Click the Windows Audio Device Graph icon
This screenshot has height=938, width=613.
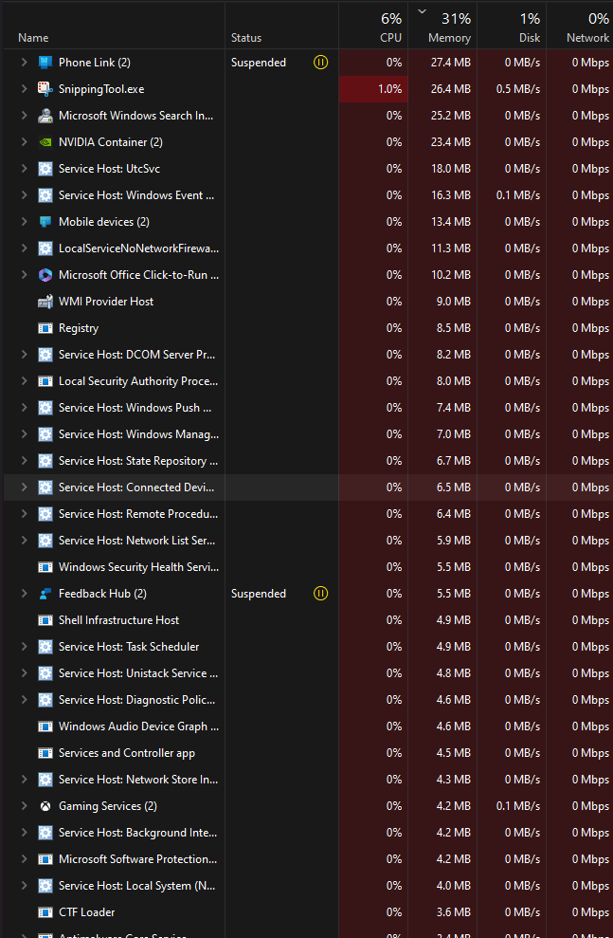(45, 726)
